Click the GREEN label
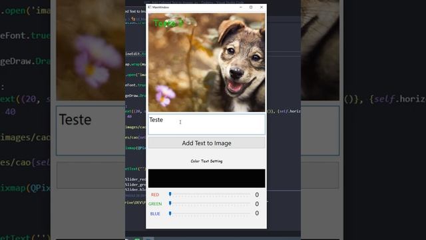The height and width of the screenshot is (240, 426). pyautogui.click(x=155, y=204)
